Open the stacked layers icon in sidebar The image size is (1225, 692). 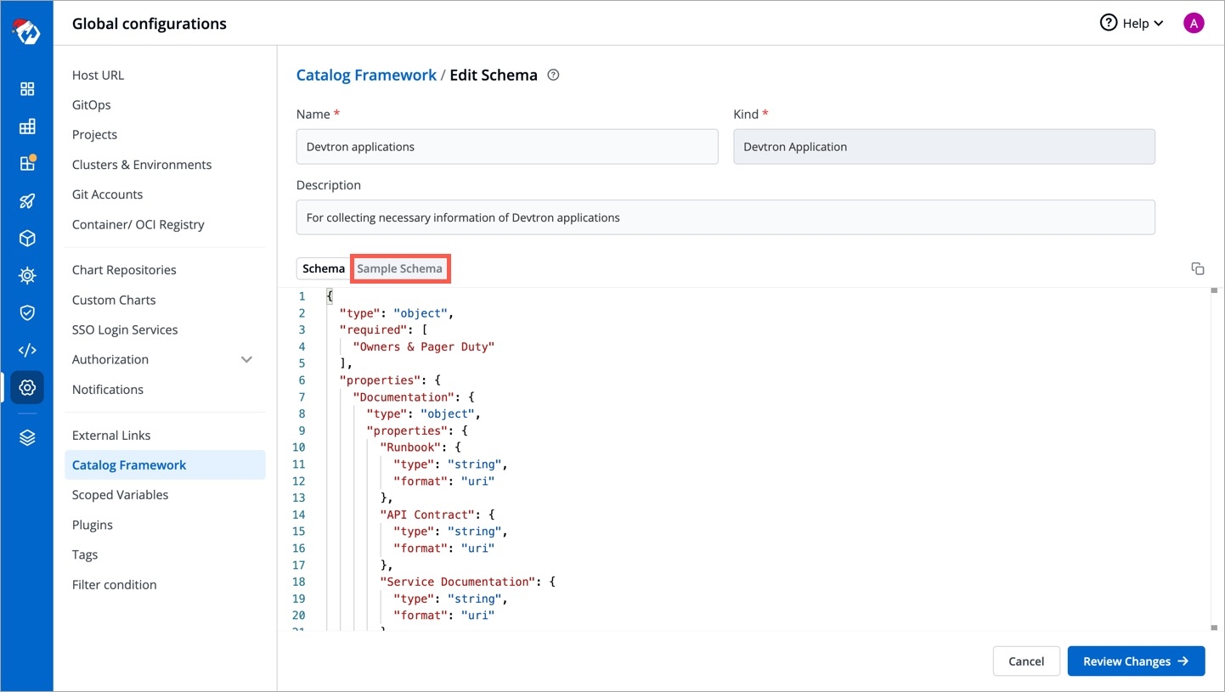(x=27, y=437)
